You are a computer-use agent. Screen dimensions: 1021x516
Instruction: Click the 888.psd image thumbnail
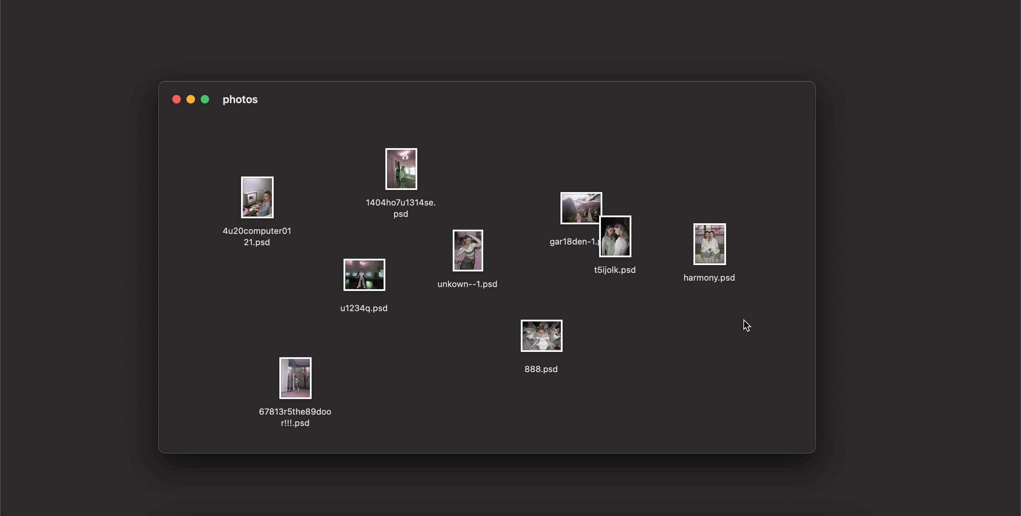541,336
